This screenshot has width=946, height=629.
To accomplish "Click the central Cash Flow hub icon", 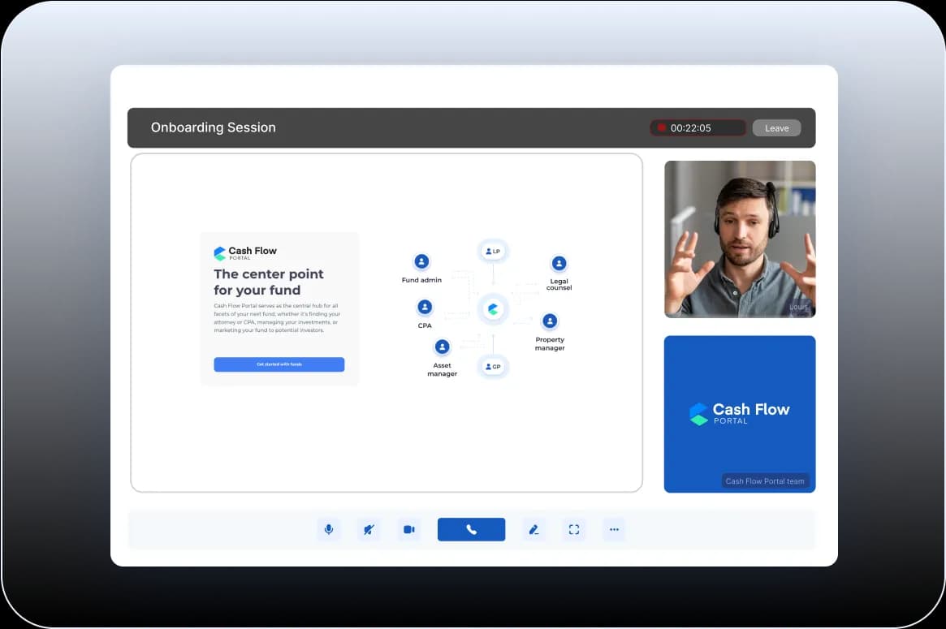I will pyautogui.click(x=493, y=309).
